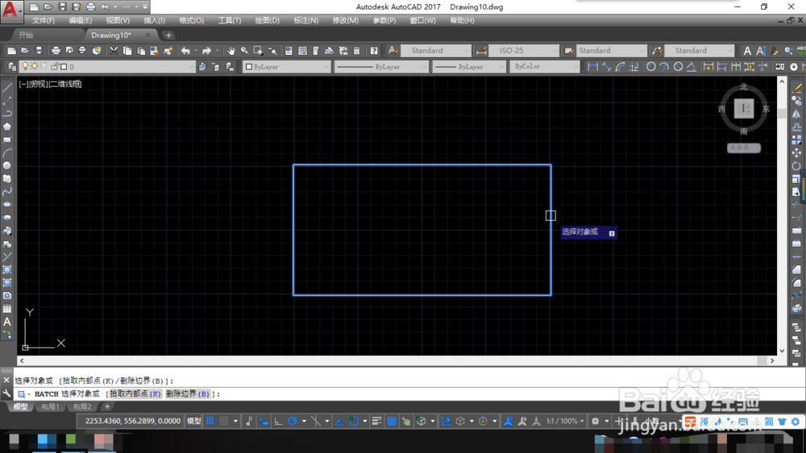The height and width of the screenshot is (453, 806).
Task: Open the 文件(F) menu
Action: click(x=44, y=21)
